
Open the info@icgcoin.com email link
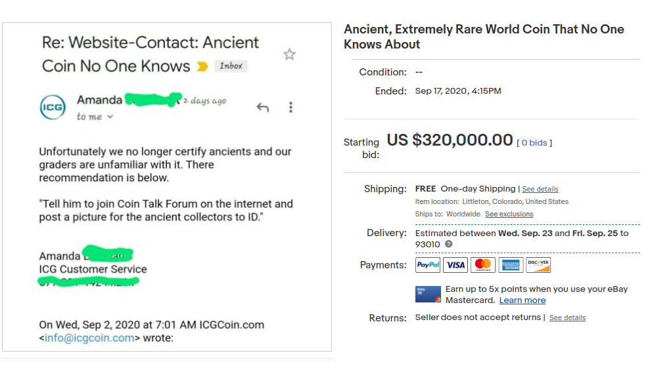coord(89,338)
